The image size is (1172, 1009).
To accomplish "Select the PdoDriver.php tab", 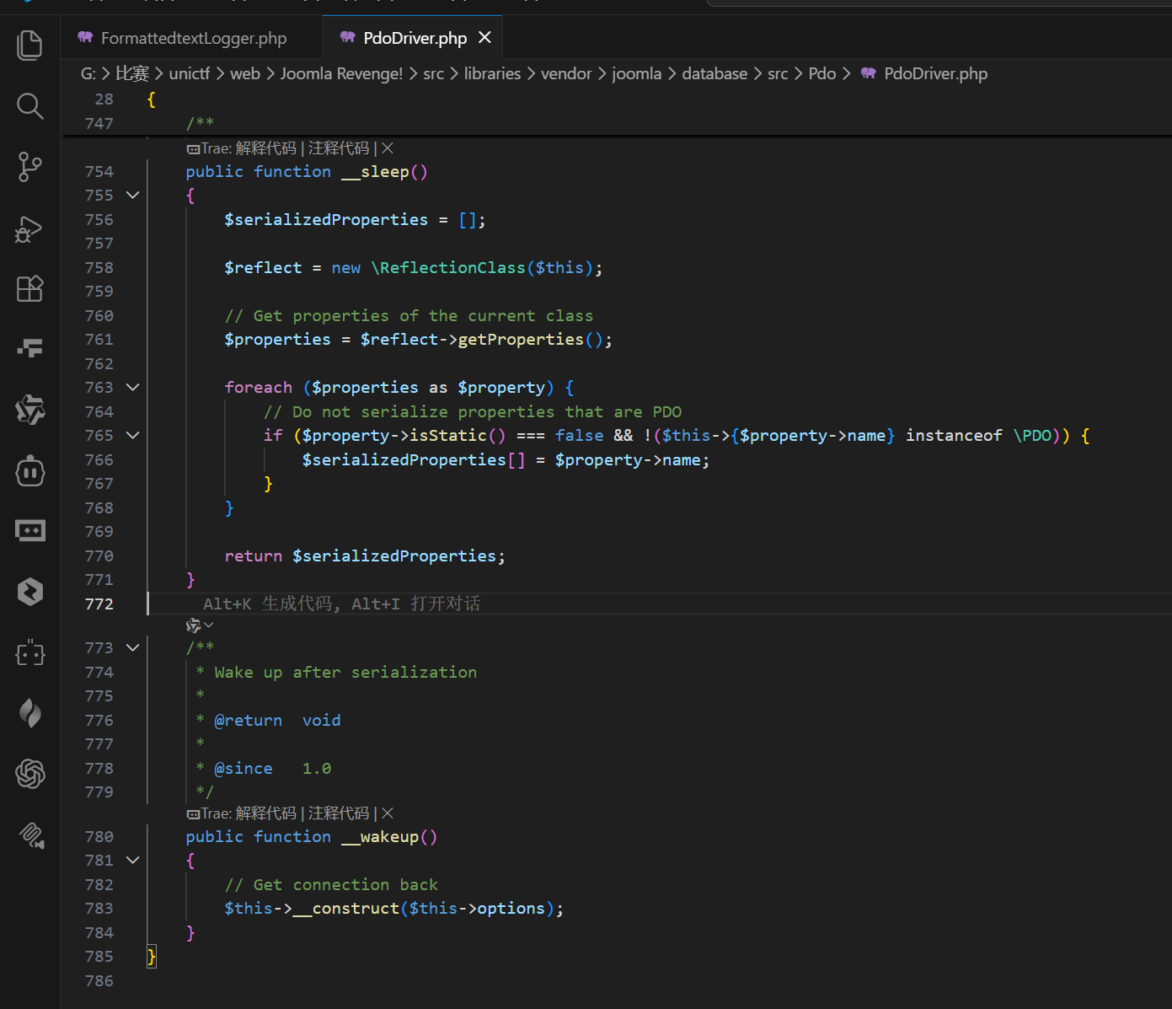I will [x=415, y=38].
